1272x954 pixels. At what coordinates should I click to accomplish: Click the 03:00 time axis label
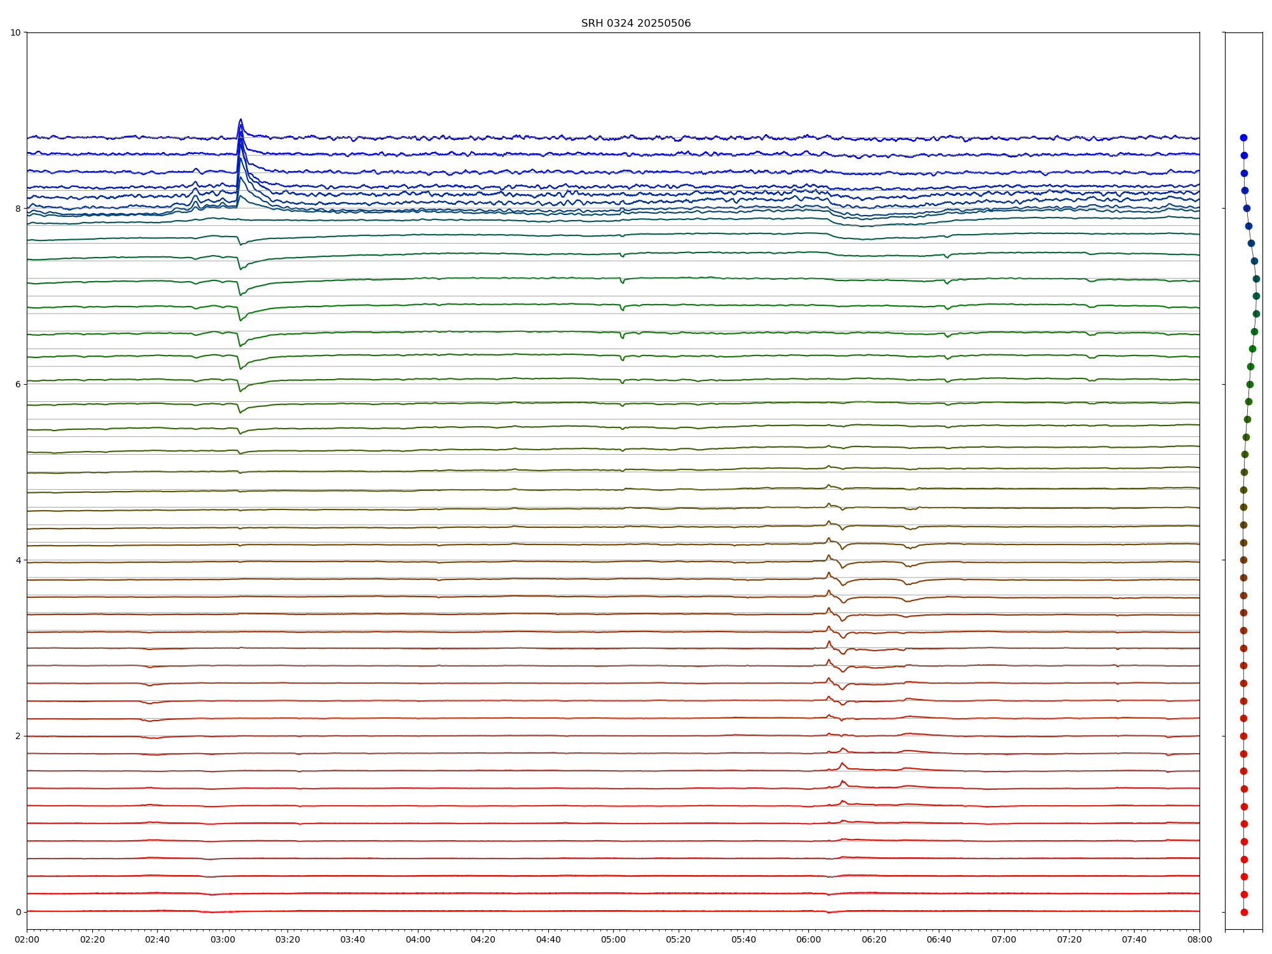(x=223, y=939)
